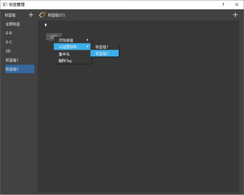Remove tag from 标签组2 in submenu
244x195 pixels.
(x=105, y=53)
